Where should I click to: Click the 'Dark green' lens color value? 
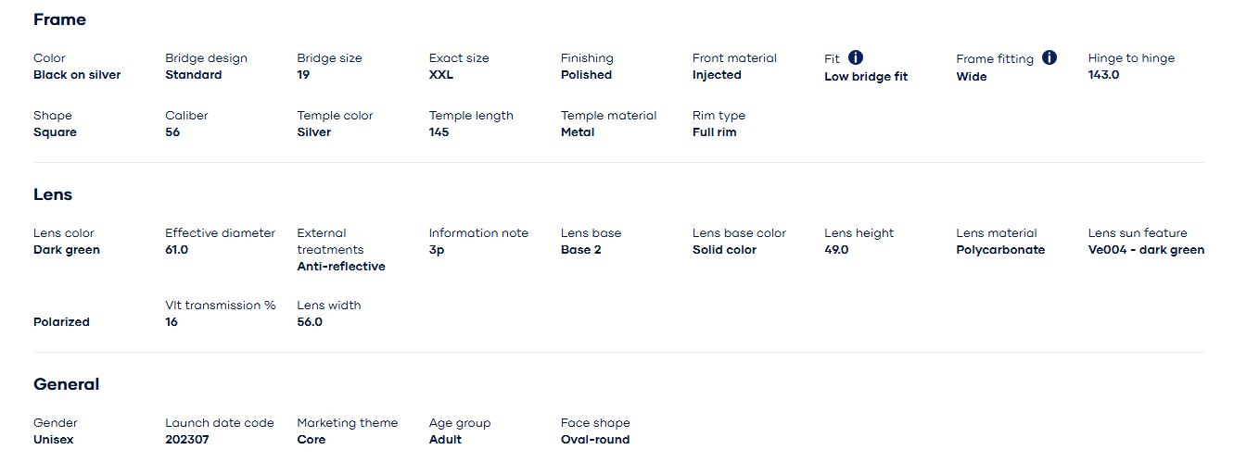67,250
